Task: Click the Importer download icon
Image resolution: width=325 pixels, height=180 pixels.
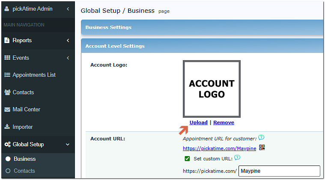Action: [7, 127]
